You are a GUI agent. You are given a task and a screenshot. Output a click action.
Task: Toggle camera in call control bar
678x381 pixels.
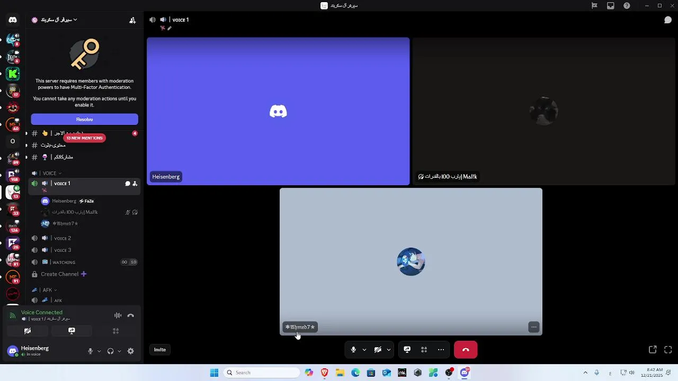tap(378, 350)
